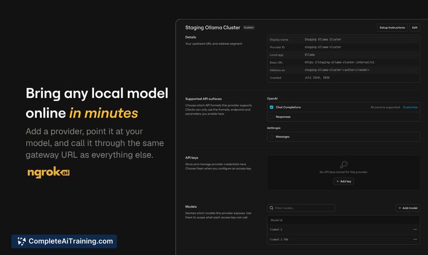Focus the Filter models search field
Image resolution: width=428 pixels, height=255 pixels.
coord(301,208)
